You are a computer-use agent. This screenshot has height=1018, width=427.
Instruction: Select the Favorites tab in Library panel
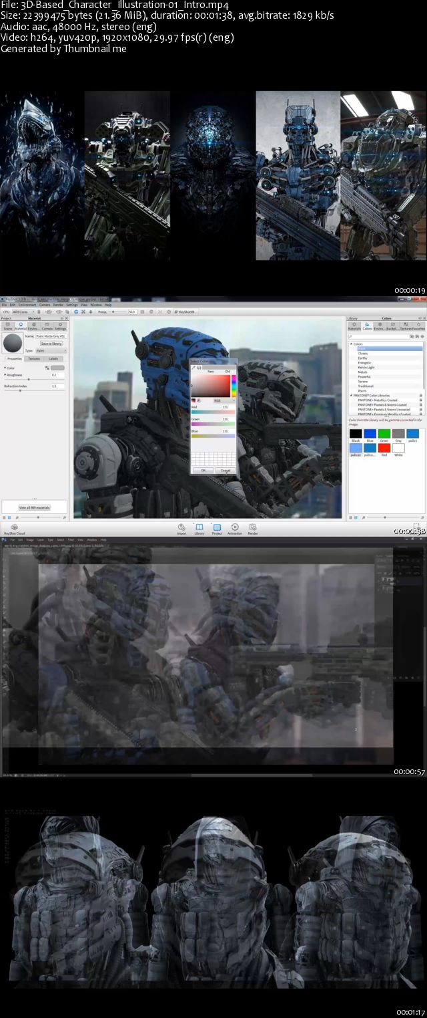tap(418, 327)
